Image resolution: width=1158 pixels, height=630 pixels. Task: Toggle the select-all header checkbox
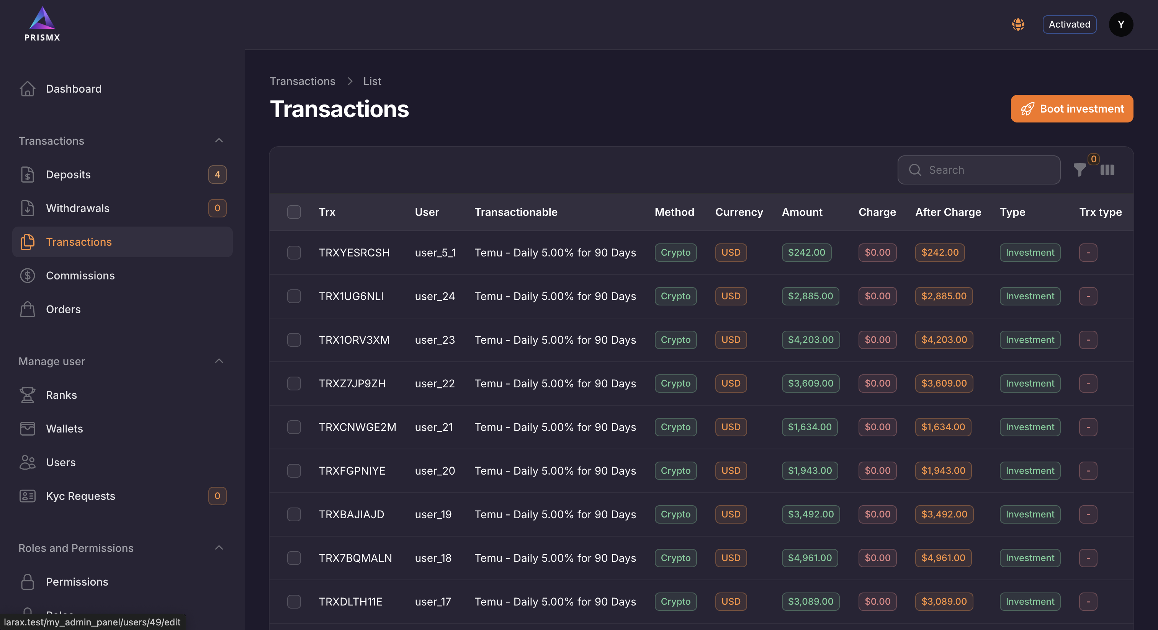click(294, 212)
